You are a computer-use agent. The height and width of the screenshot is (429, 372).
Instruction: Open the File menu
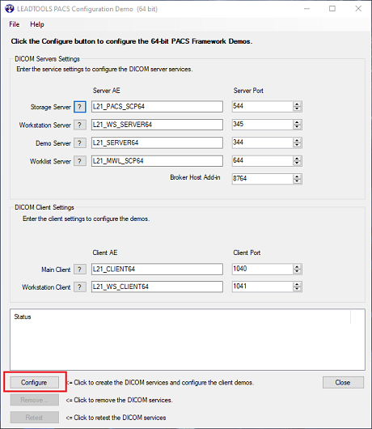coord(15,24)
